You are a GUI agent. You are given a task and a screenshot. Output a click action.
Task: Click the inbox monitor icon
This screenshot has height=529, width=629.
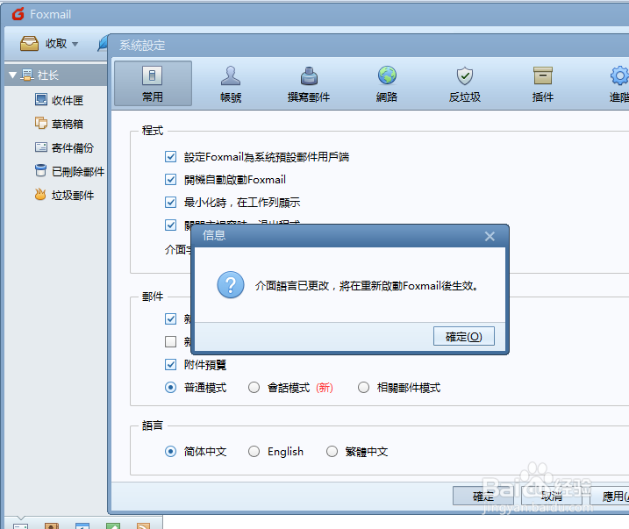coord(41,99)
